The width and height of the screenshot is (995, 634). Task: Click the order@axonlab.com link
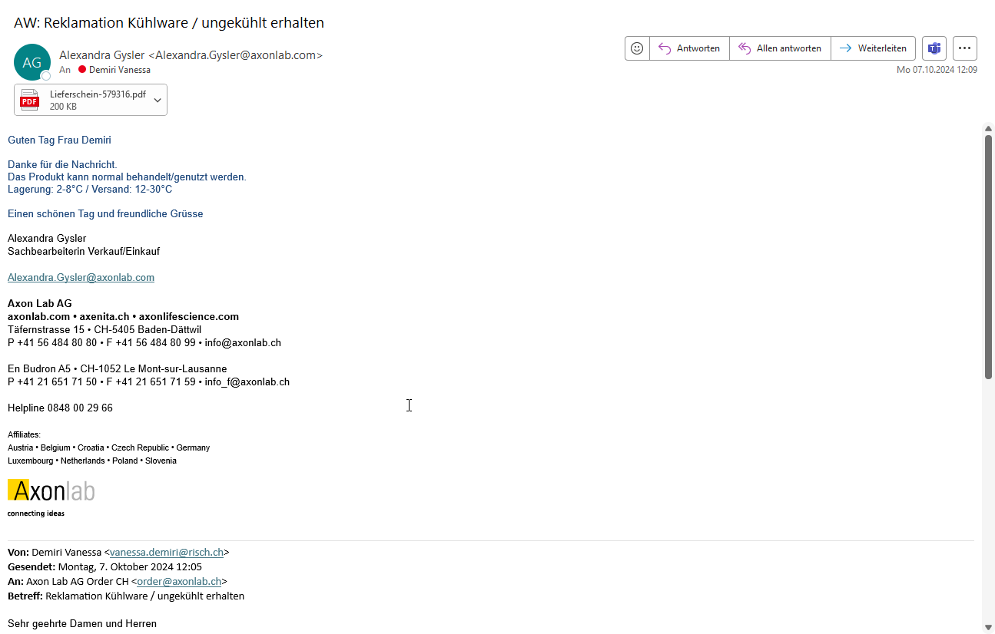(179, 581)
